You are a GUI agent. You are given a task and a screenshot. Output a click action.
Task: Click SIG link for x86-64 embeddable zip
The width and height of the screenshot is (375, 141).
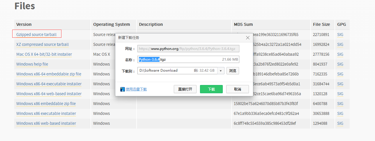[340, 74]
